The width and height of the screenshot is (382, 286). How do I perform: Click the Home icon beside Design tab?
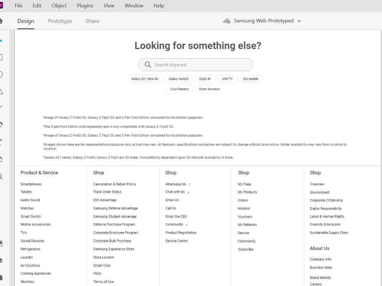click(x=1, y=21)
